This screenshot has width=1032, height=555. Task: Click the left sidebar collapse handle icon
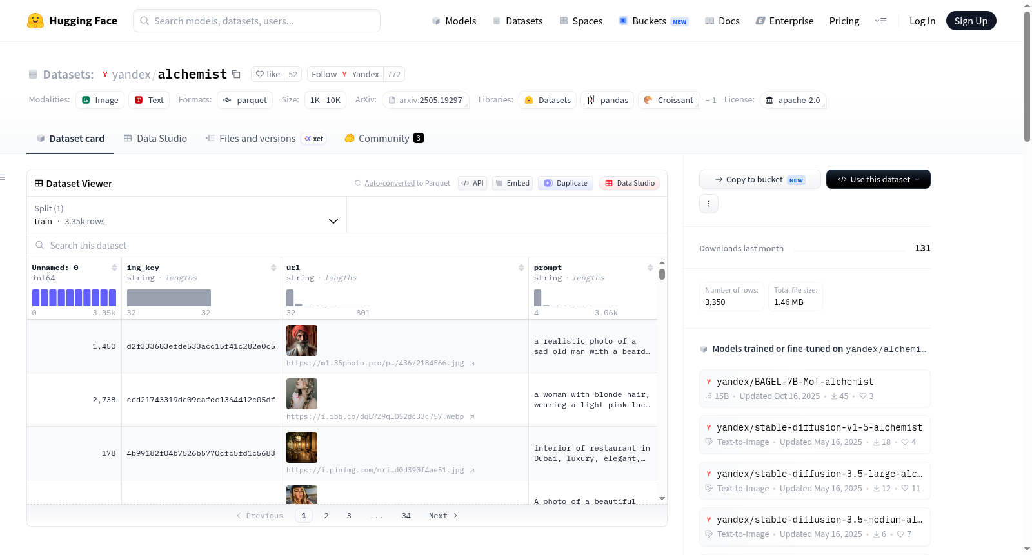pyautogui.click(x=3, y=177)
